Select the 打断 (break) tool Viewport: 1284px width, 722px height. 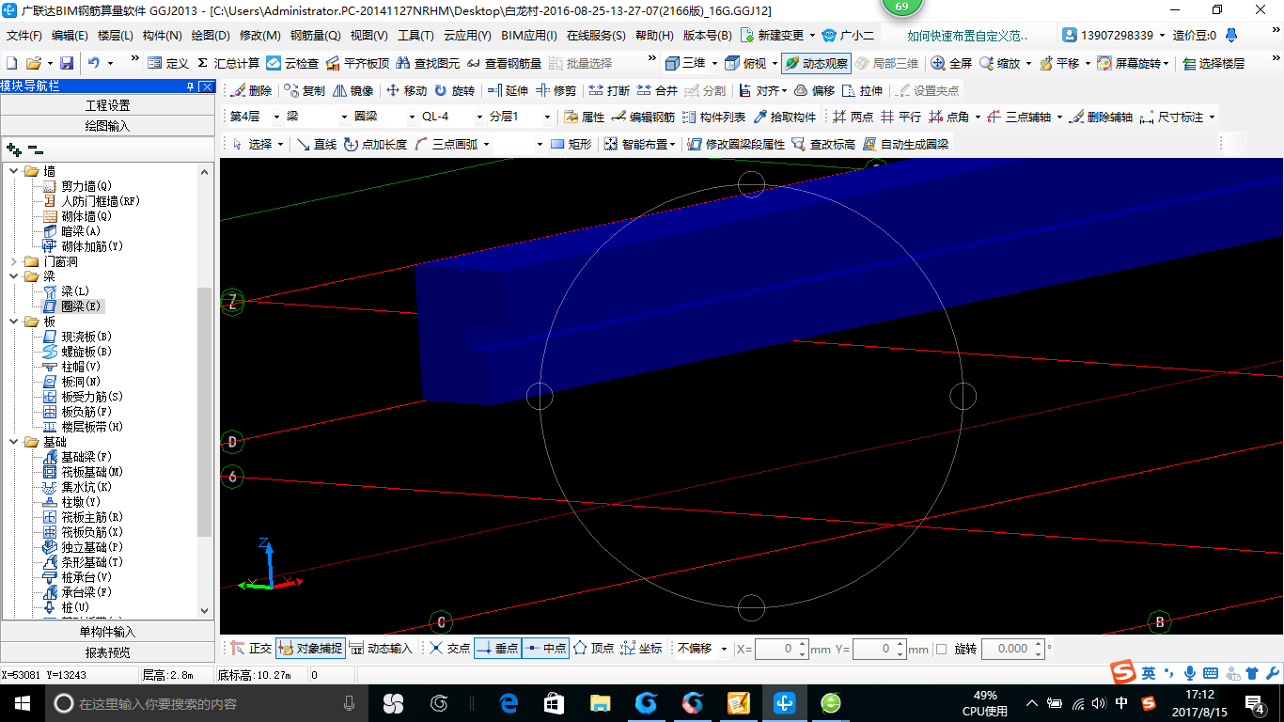point(609,91)
